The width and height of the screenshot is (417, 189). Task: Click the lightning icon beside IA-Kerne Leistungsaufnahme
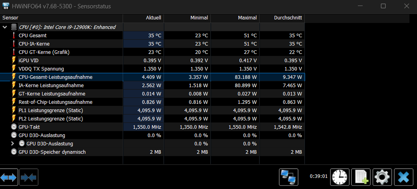tap(14, 86)
